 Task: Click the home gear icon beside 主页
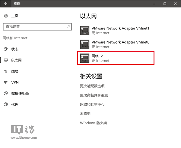(x=5, y=16)
